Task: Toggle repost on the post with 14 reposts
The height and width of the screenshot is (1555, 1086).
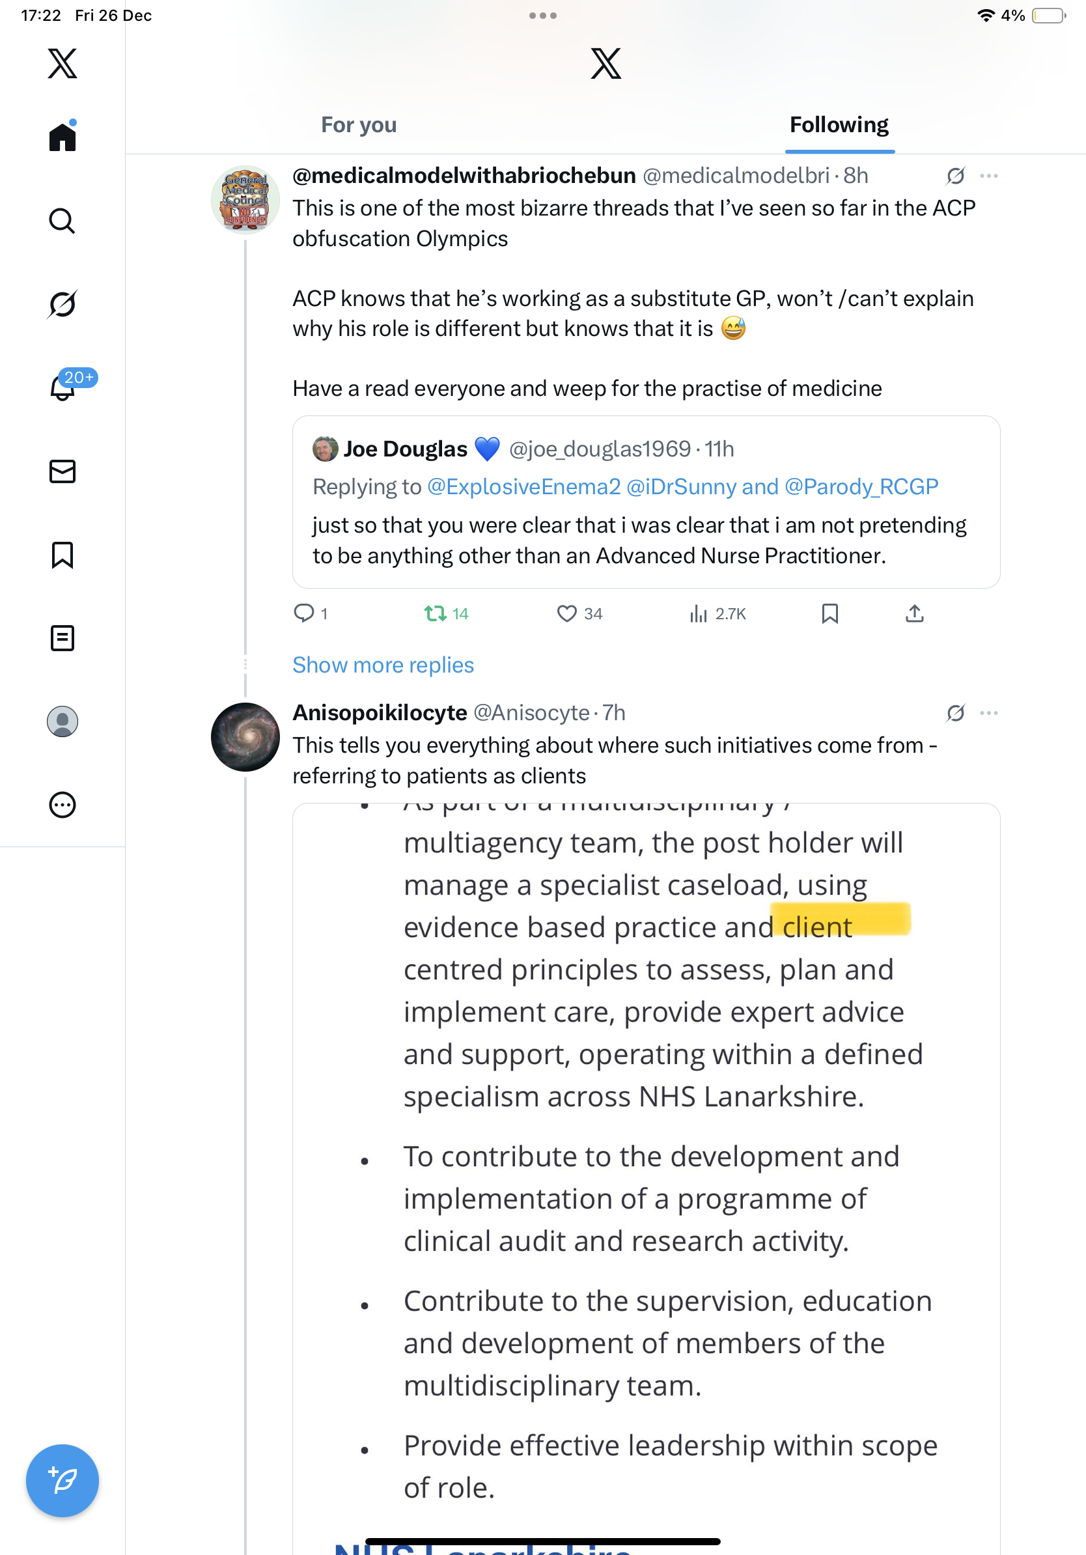Action: pyautogui.click(x=436, y=613)
